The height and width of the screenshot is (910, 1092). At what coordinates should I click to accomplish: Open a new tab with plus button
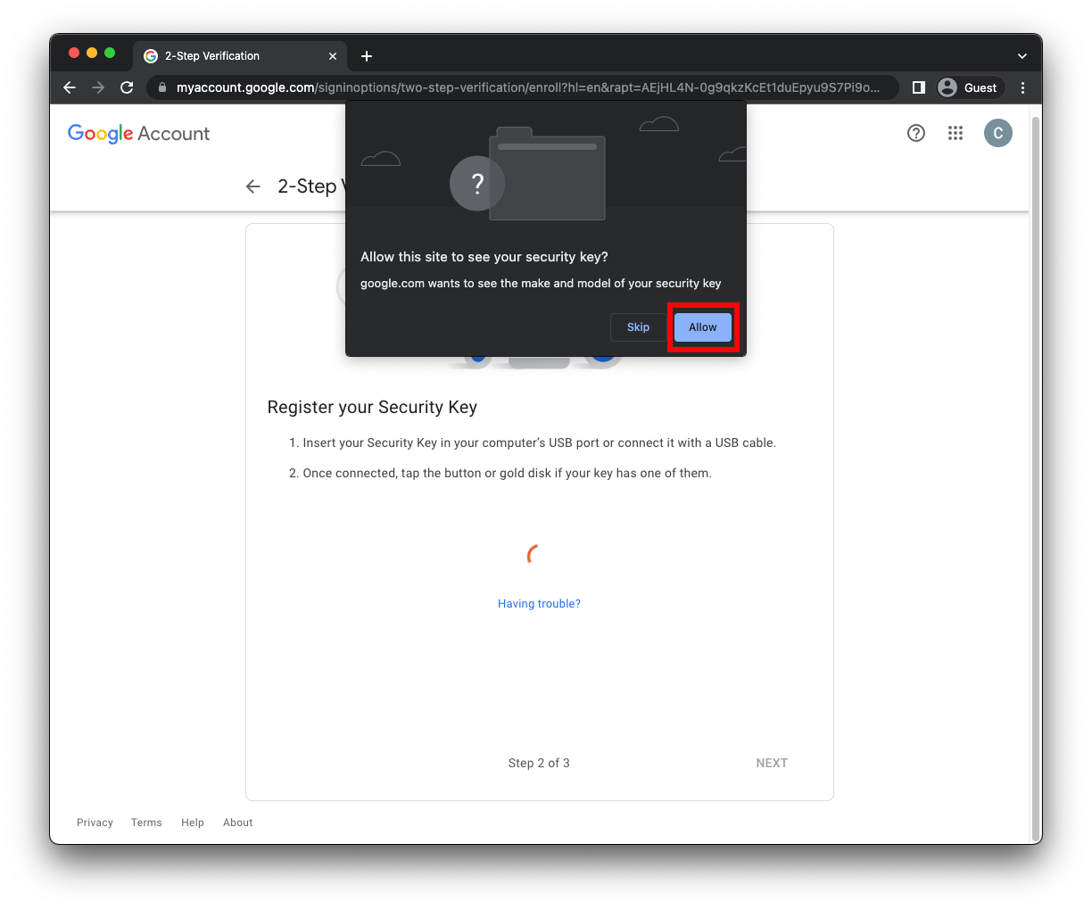367,56
